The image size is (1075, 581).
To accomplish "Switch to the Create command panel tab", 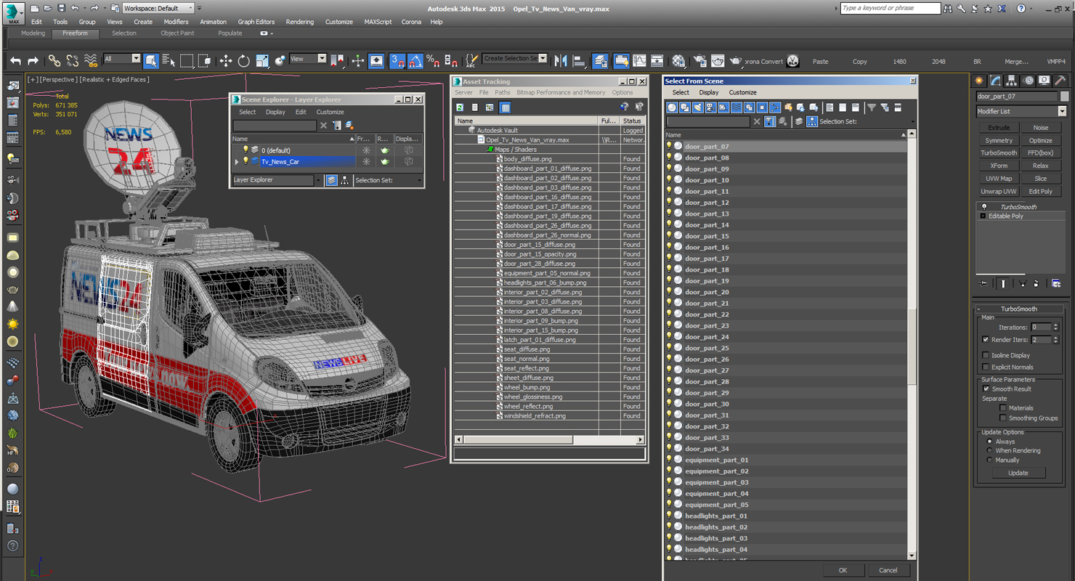I will (980, 81).
